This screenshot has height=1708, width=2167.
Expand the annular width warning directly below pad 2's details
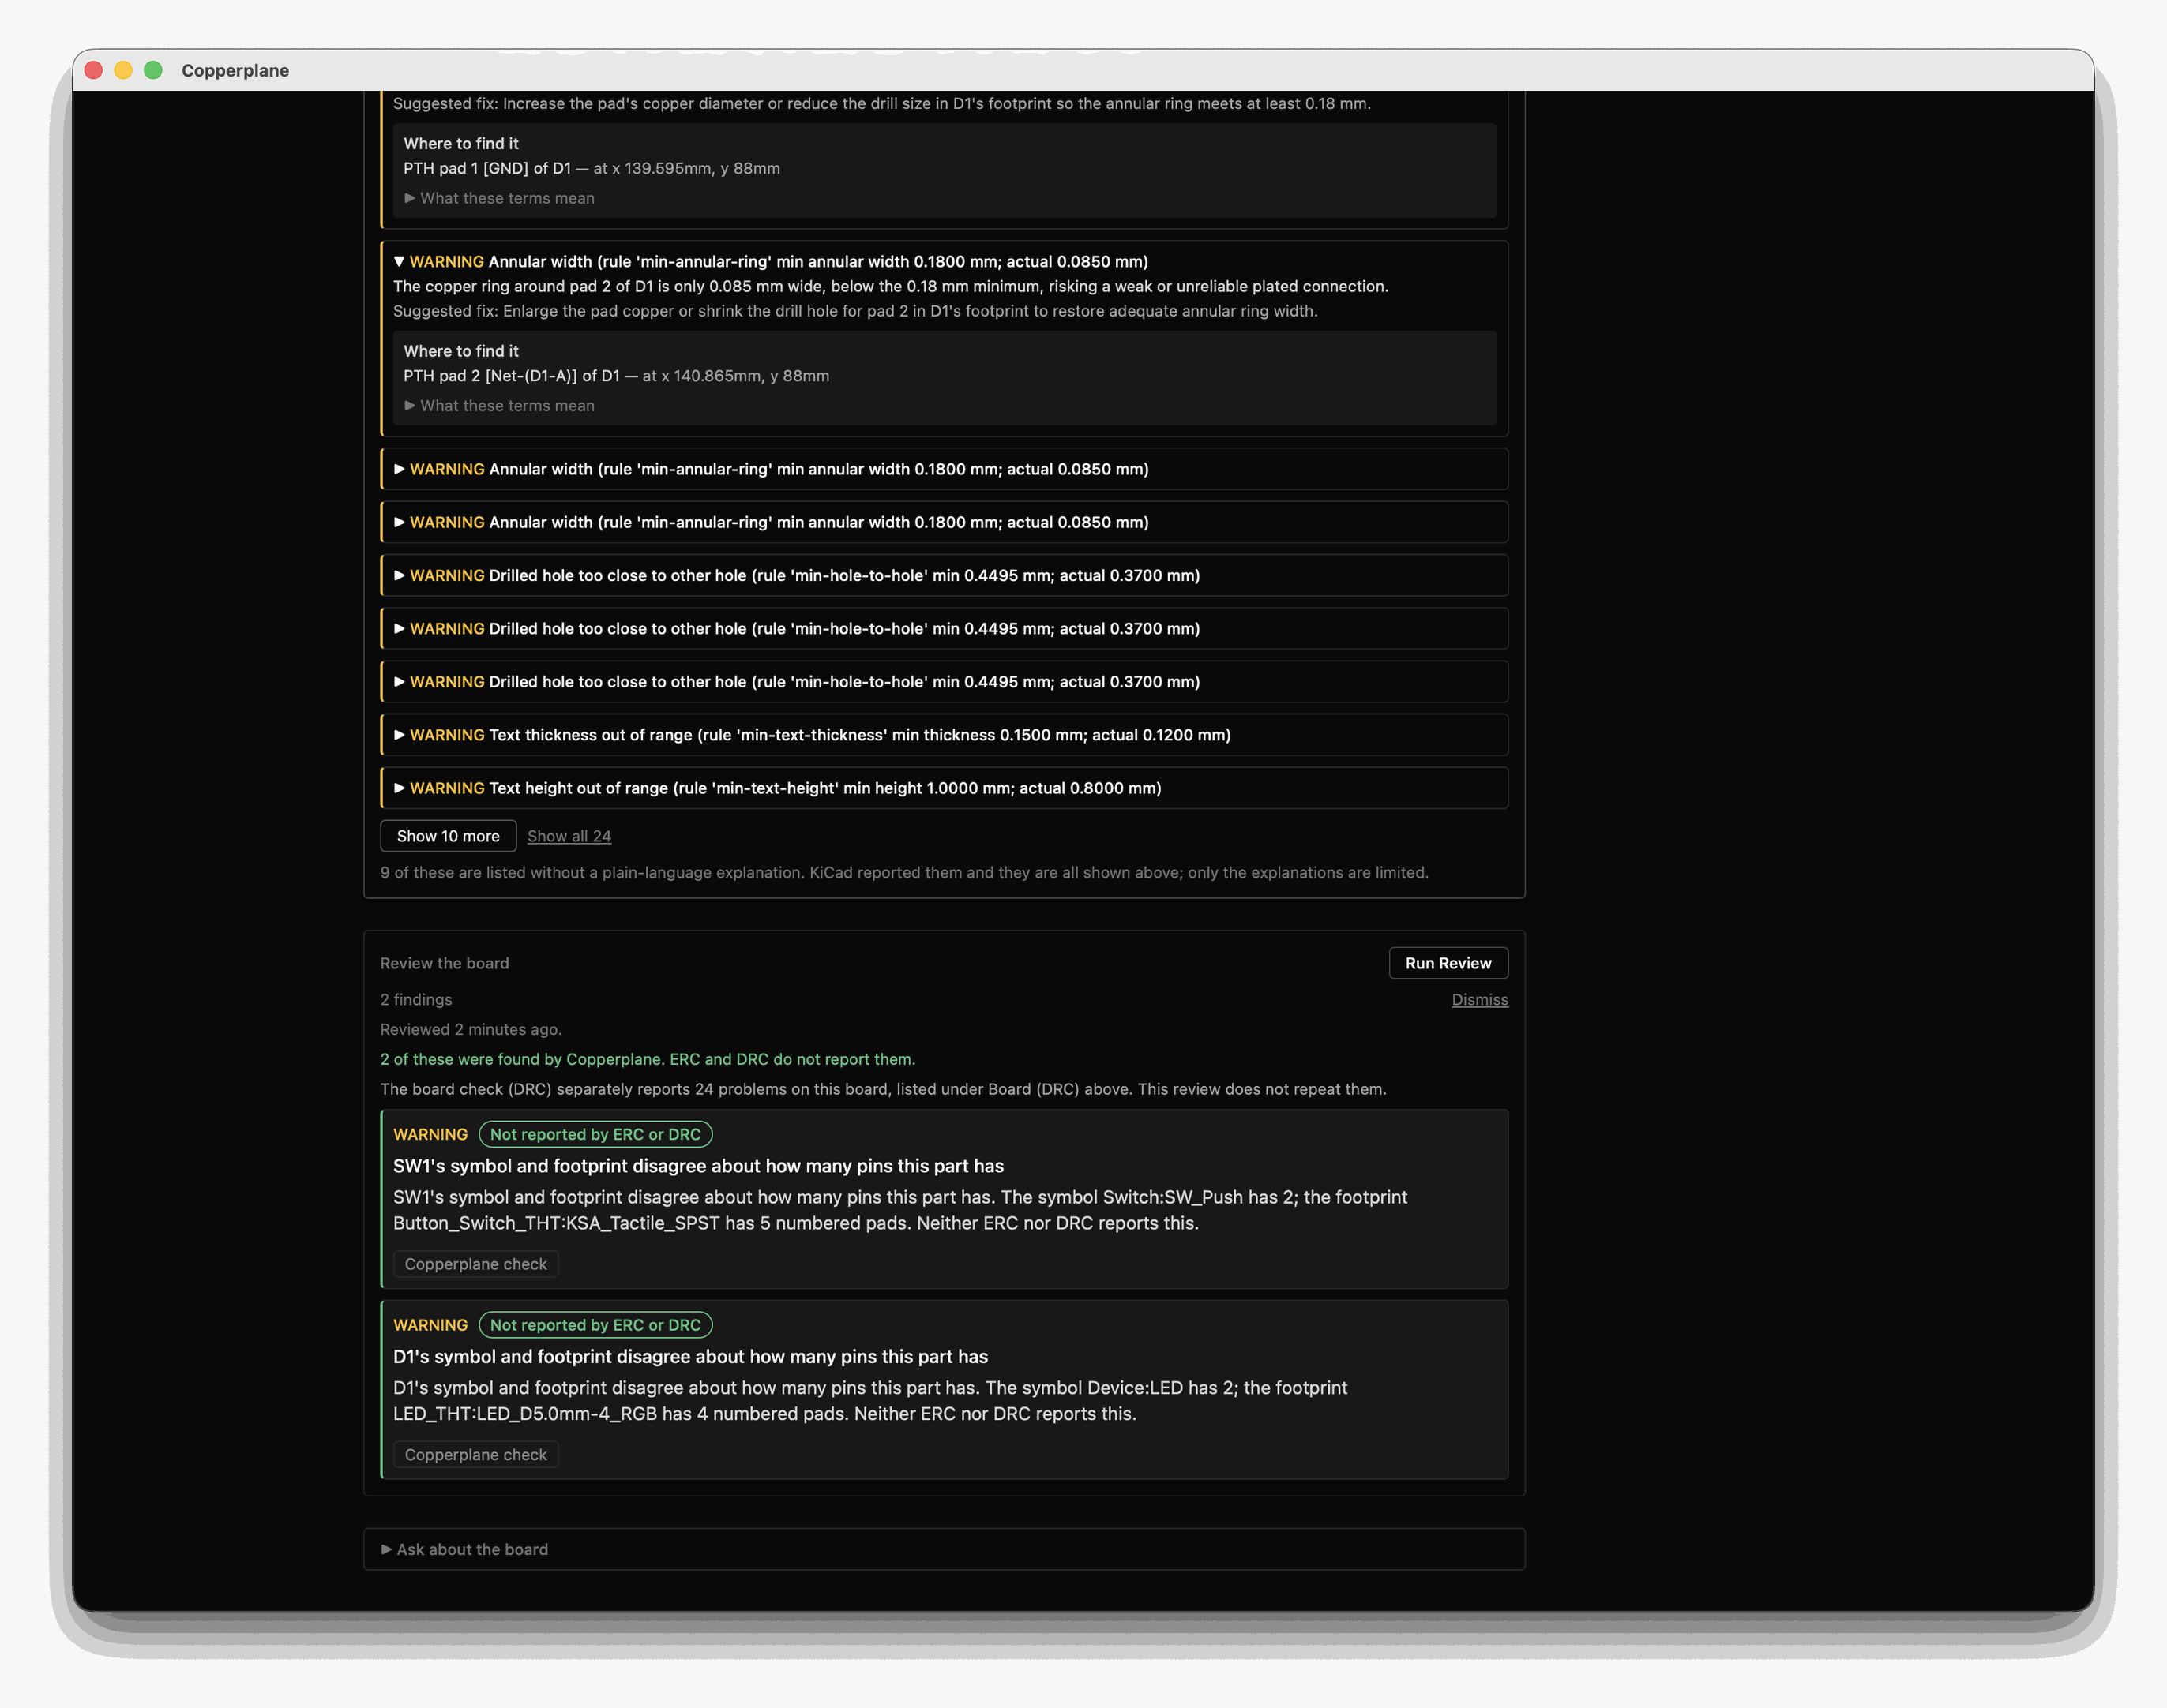[x=945, y=469]
